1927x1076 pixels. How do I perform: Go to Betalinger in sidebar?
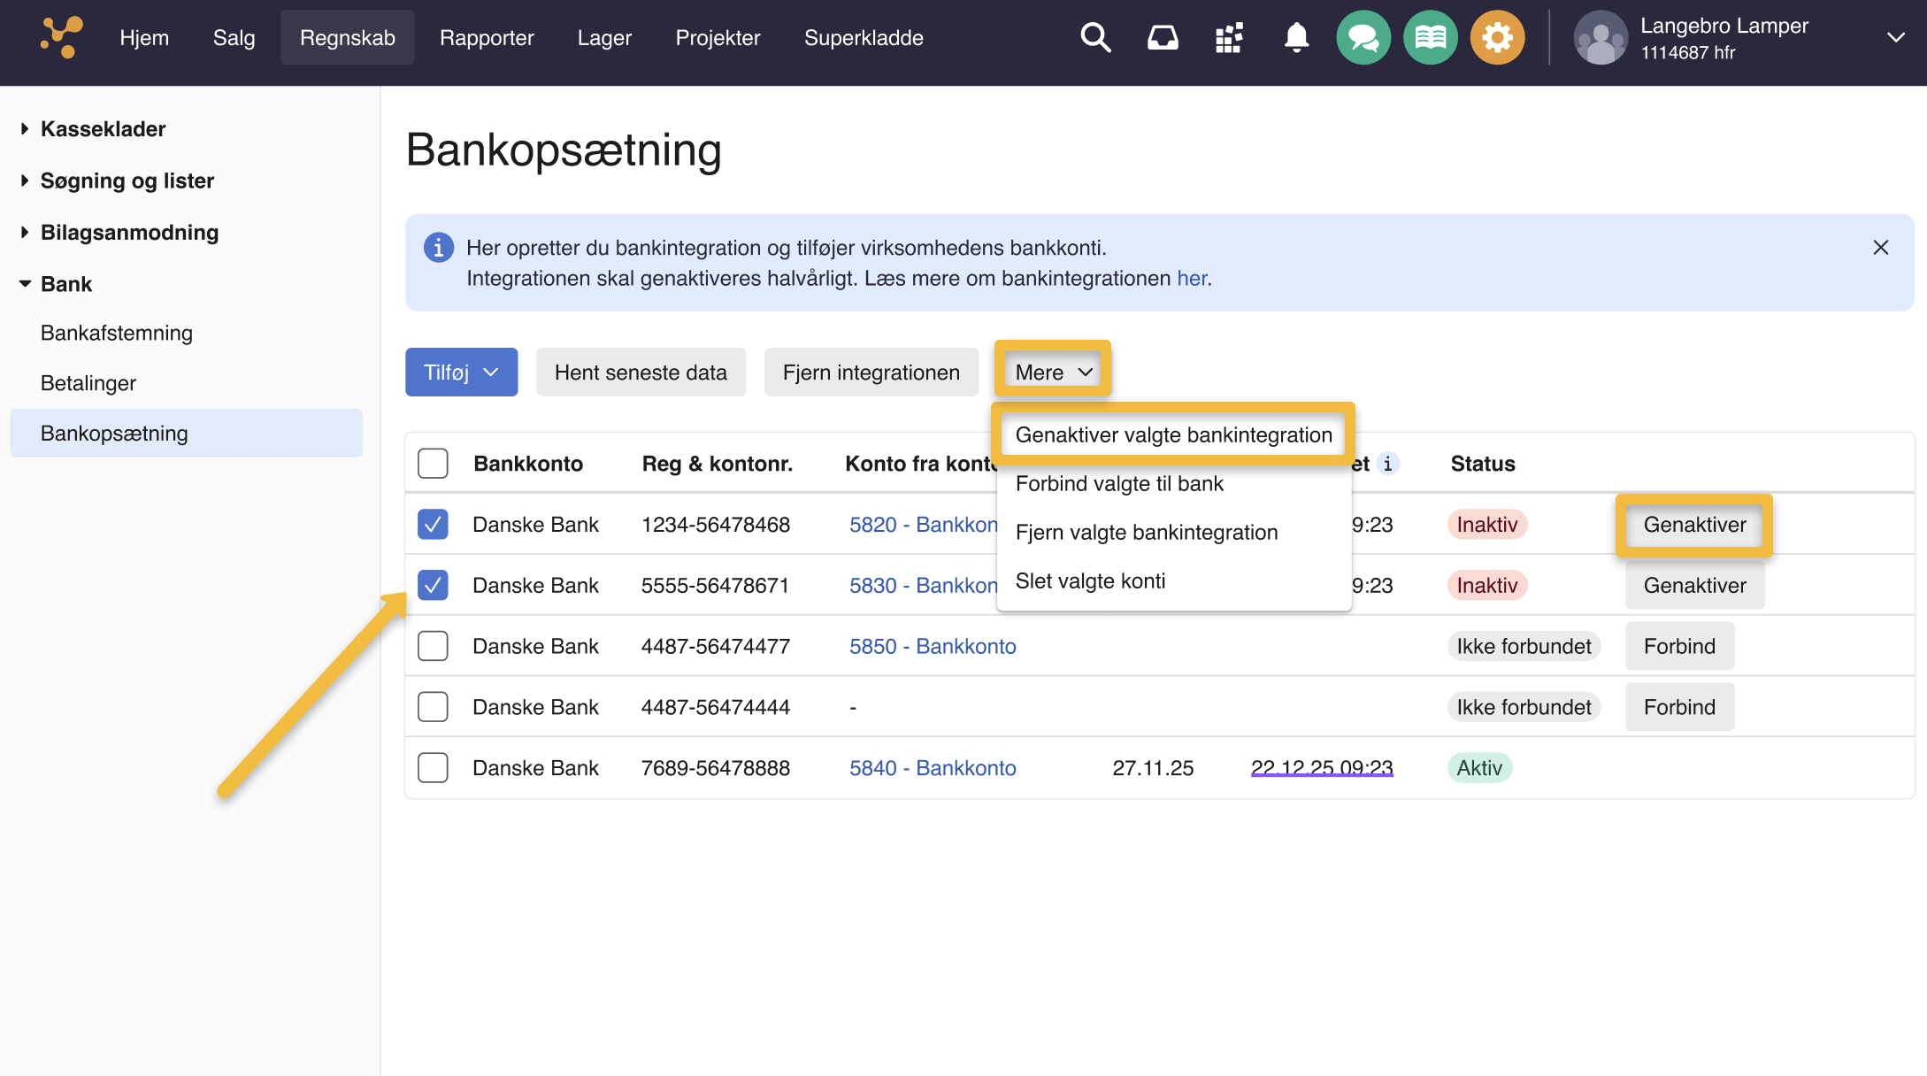click(x=88, y=383)
